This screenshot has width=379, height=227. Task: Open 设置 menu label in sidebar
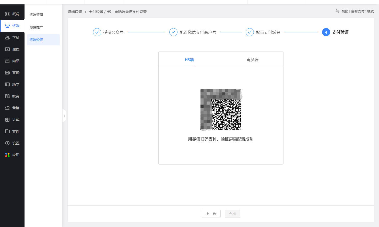pos(16,143)
